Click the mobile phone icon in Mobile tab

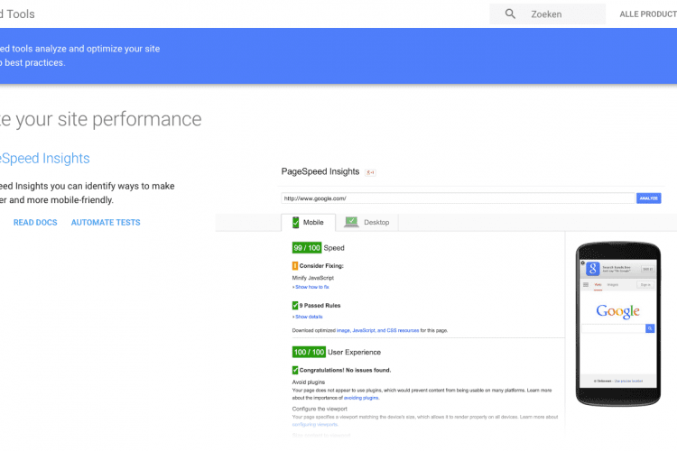tap(296, 222)
